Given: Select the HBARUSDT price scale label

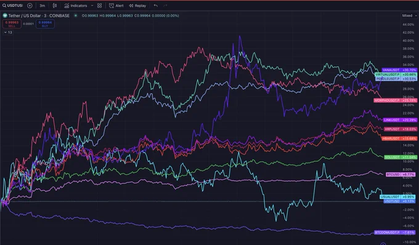Looking at the screenshot, I should [399, 139].
